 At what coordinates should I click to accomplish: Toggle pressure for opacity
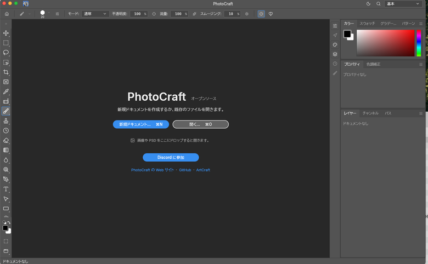click(x=154, y=14)
